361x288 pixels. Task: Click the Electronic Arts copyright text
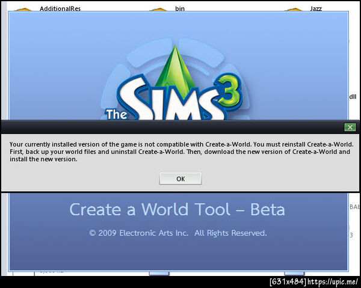pos(178,233)
